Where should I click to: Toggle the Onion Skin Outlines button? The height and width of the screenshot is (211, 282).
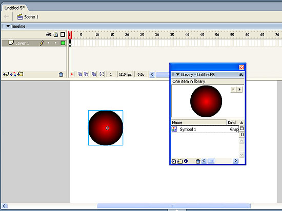pos(86,74)
